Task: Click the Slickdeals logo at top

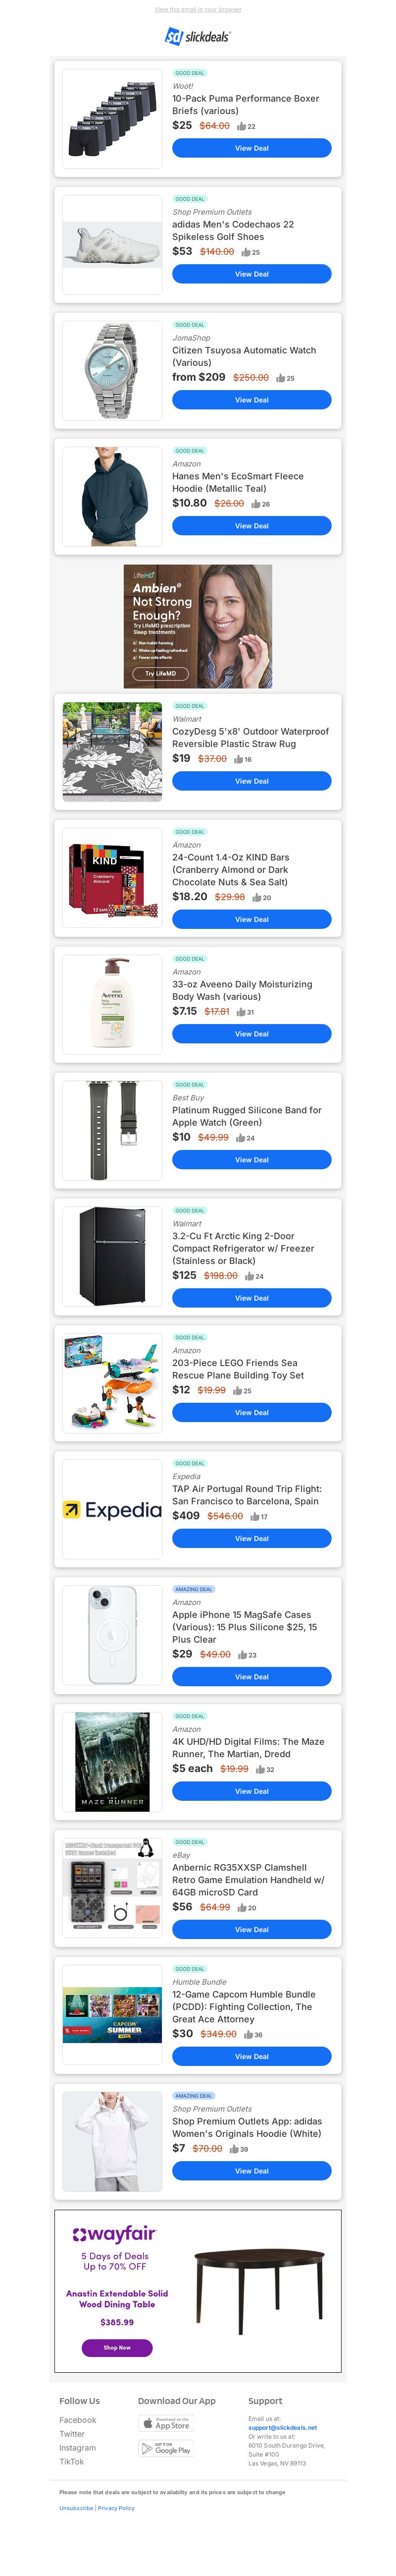Action: click(198, 36)
